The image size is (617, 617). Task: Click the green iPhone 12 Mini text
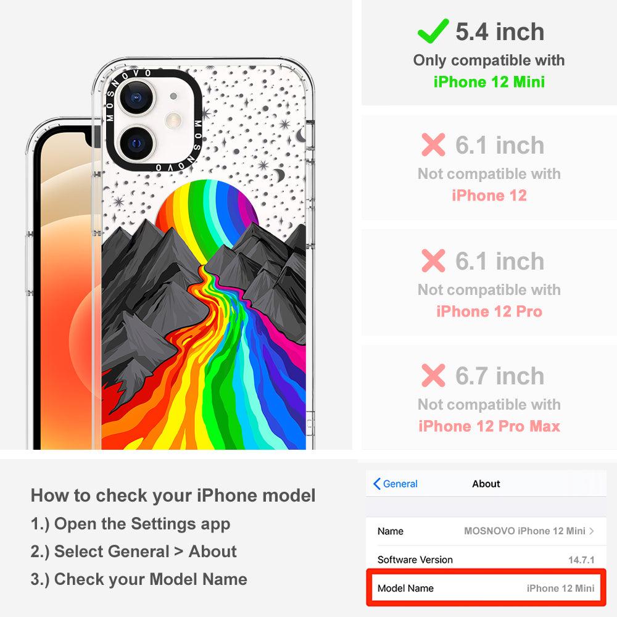pyautogui.click(x=489, y=82)
